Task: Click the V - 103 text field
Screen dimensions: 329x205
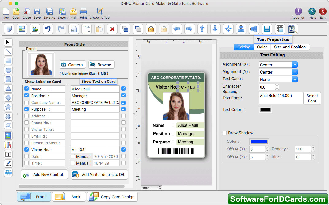Action: click(95, 150)
